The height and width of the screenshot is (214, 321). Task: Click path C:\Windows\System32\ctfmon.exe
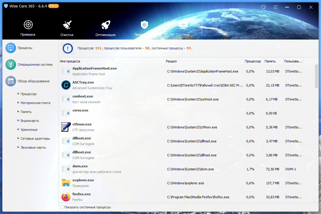click(x=192, y=127)
